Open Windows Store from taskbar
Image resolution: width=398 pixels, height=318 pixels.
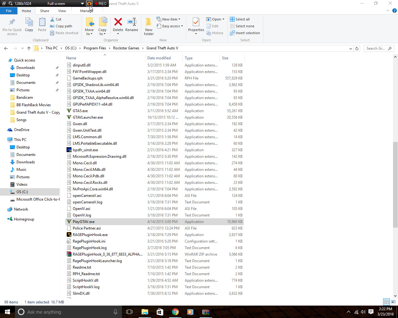(160, 312)
